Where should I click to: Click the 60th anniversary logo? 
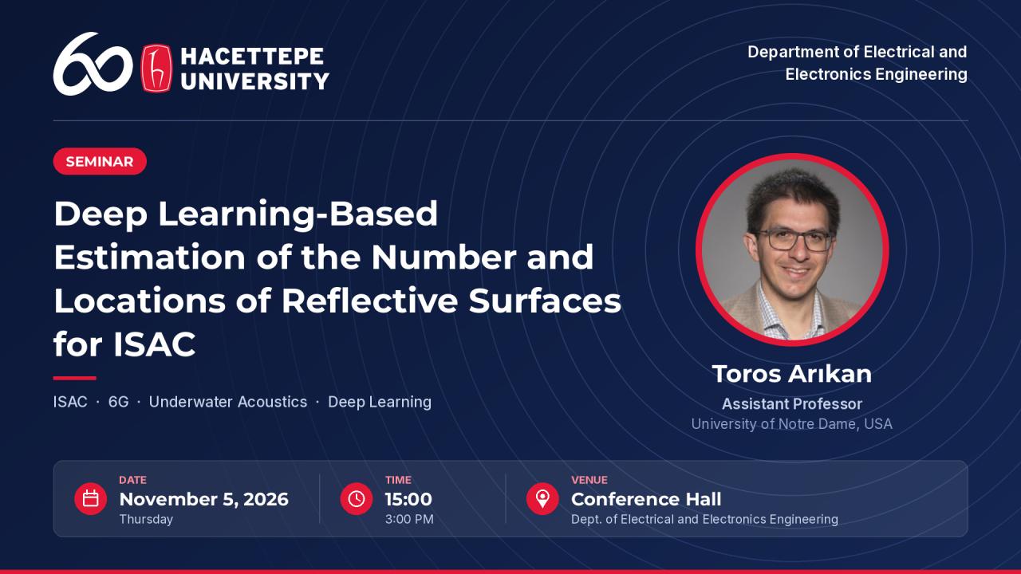click(x=93, y=64)
